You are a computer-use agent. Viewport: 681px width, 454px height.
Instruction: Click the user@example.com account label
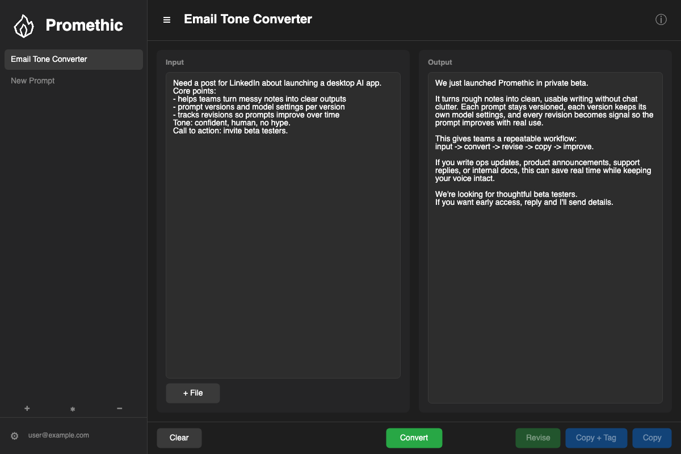click(58, 435)
